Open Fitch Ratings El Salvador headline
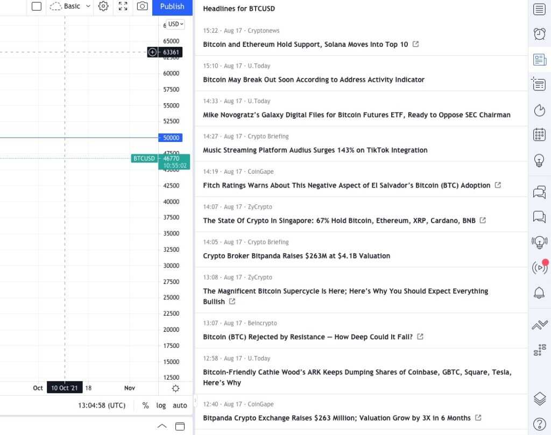Viewport: 551px width, 435px height. coord(347,186)
